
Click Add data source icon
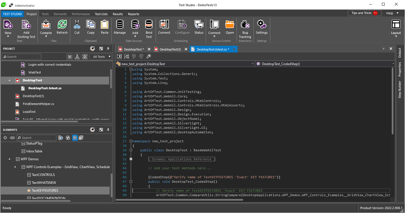(x=135, y=24)
